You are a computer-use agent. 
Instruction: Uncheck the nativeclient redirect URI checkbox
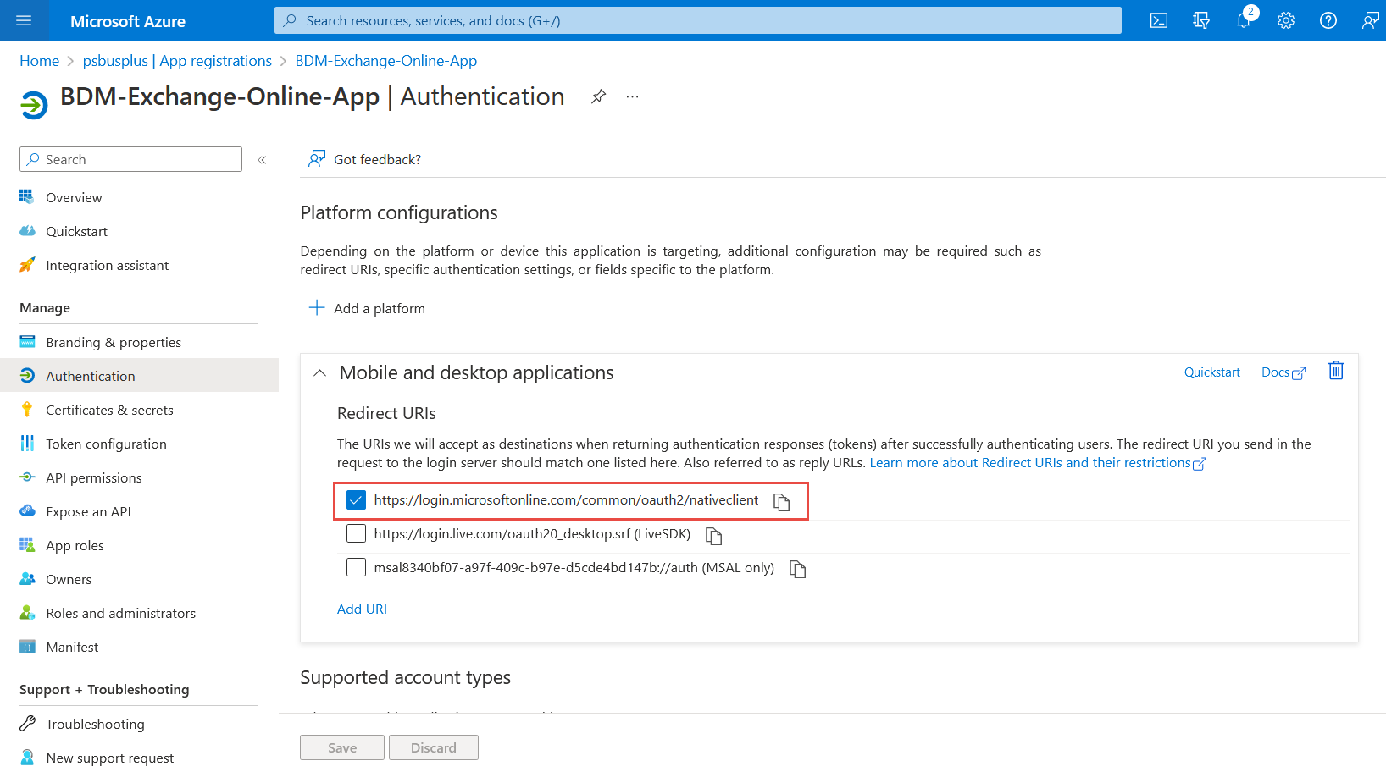[x=356, y=500]
